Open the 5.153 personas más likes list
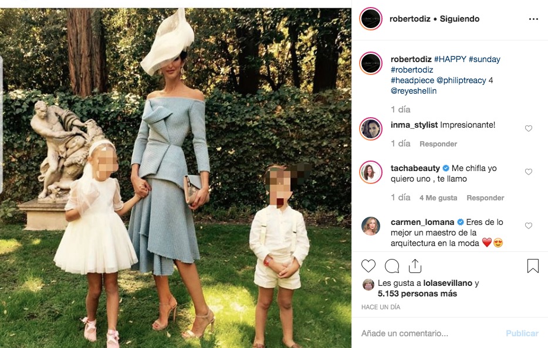 click(x=417, y=294)
